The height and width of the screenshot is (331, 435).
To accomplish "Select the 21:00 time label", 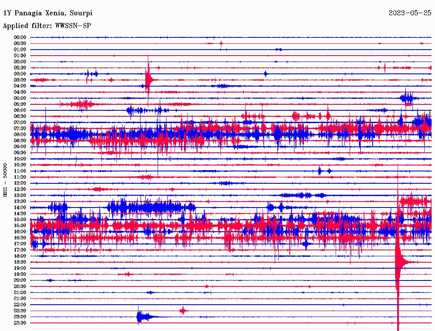I will tap(20, 293).
